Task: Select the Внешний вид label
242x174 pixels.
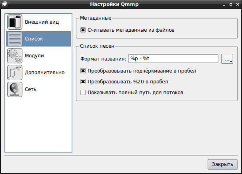Action: click(x=42, y=22)
